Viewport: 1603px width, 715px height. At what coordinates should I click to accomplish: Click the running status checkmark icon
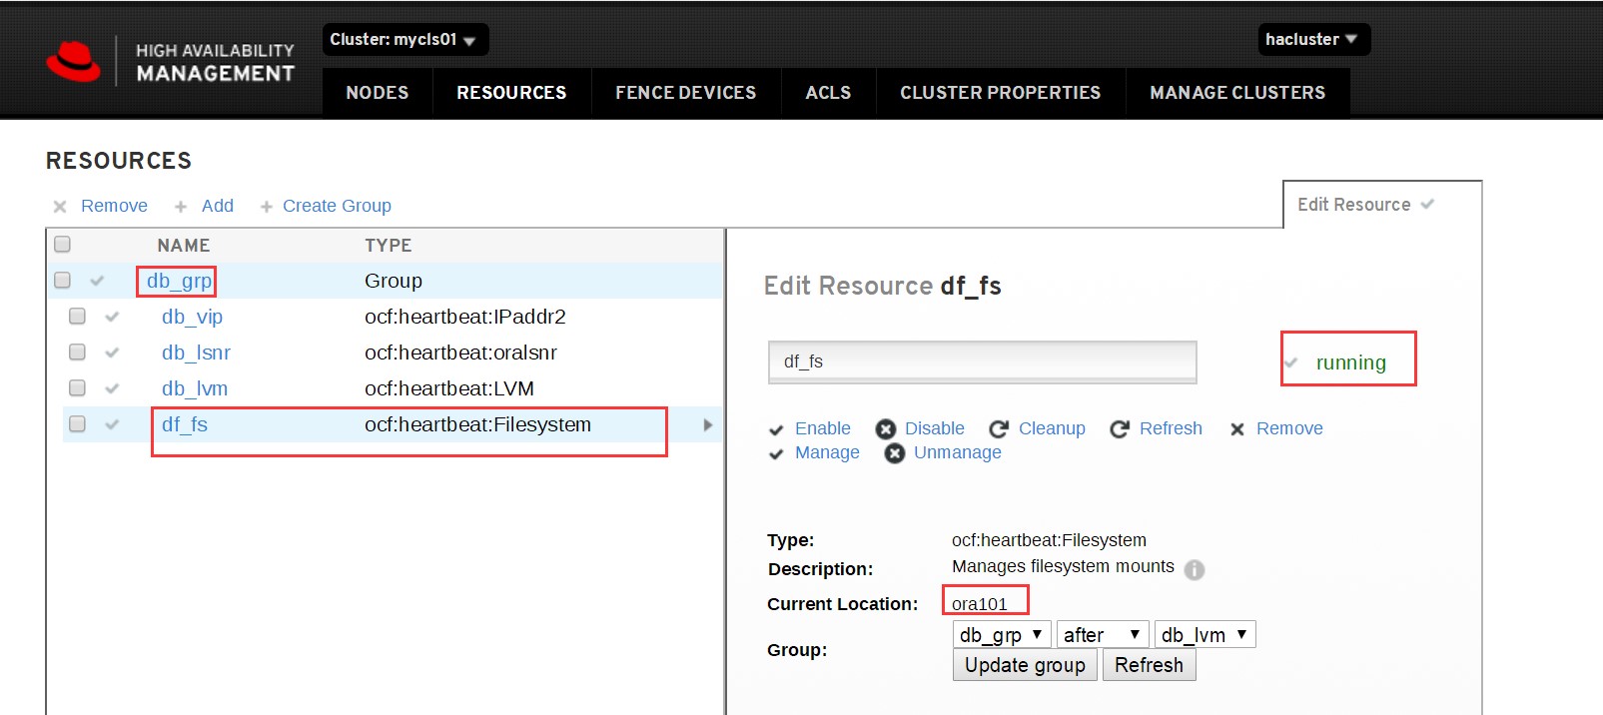click(x=1291, y=362)
